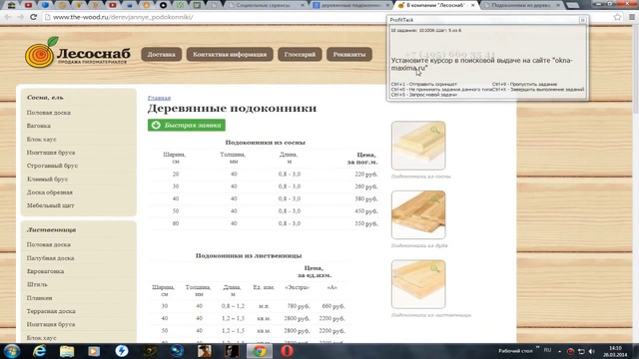
Task: Switch to the first YouTube browser tab
Action: (x=28, y=5)
